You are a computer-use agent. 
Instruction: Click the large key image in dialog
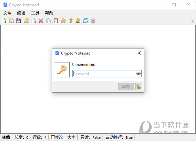pyautogui.click(x=62, y=70)
